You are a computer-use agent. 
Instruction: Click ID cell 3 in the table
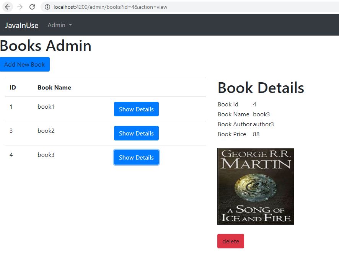[x=11, y=130]
